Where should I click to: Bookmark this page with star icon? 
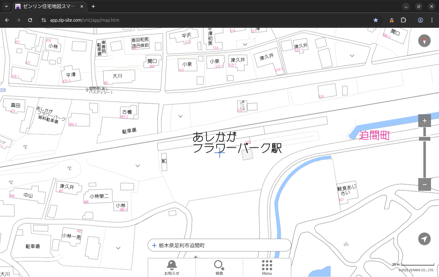[376, 20]
